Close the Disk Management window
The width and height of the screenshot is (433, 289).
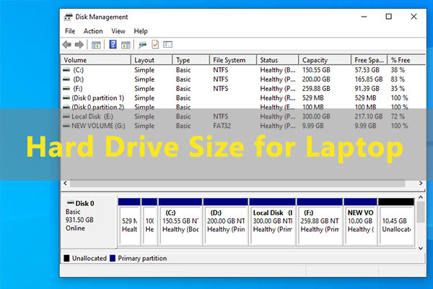coord(414,17)
